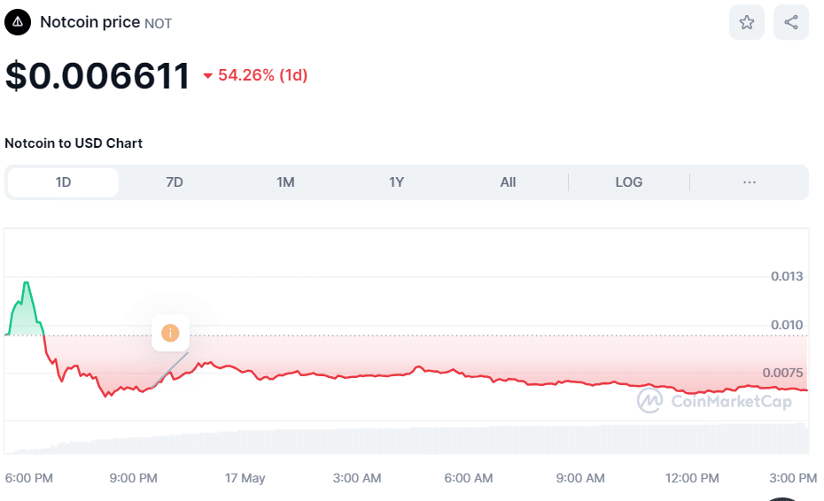Click the 0.013 price axis label
Viewport: 824px width, 501px height.
787,276
